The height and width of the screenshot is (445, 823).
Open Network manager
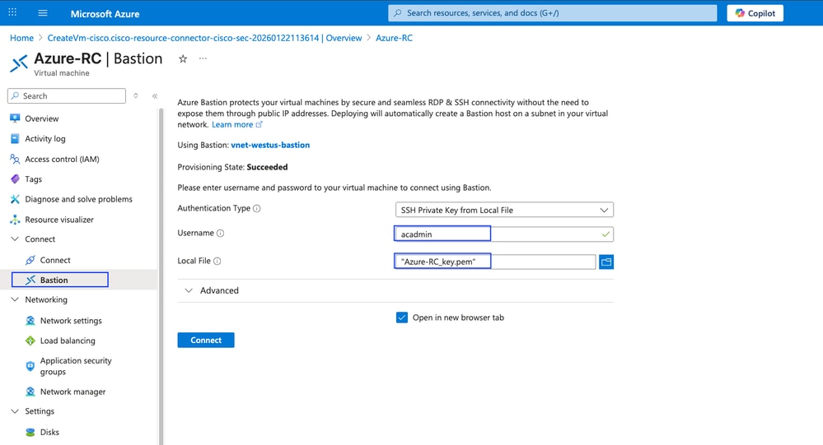73,392
